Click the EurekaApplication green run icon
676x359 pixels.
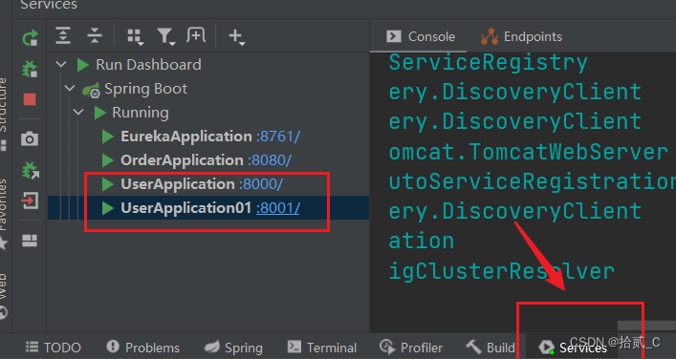[107, 137]
